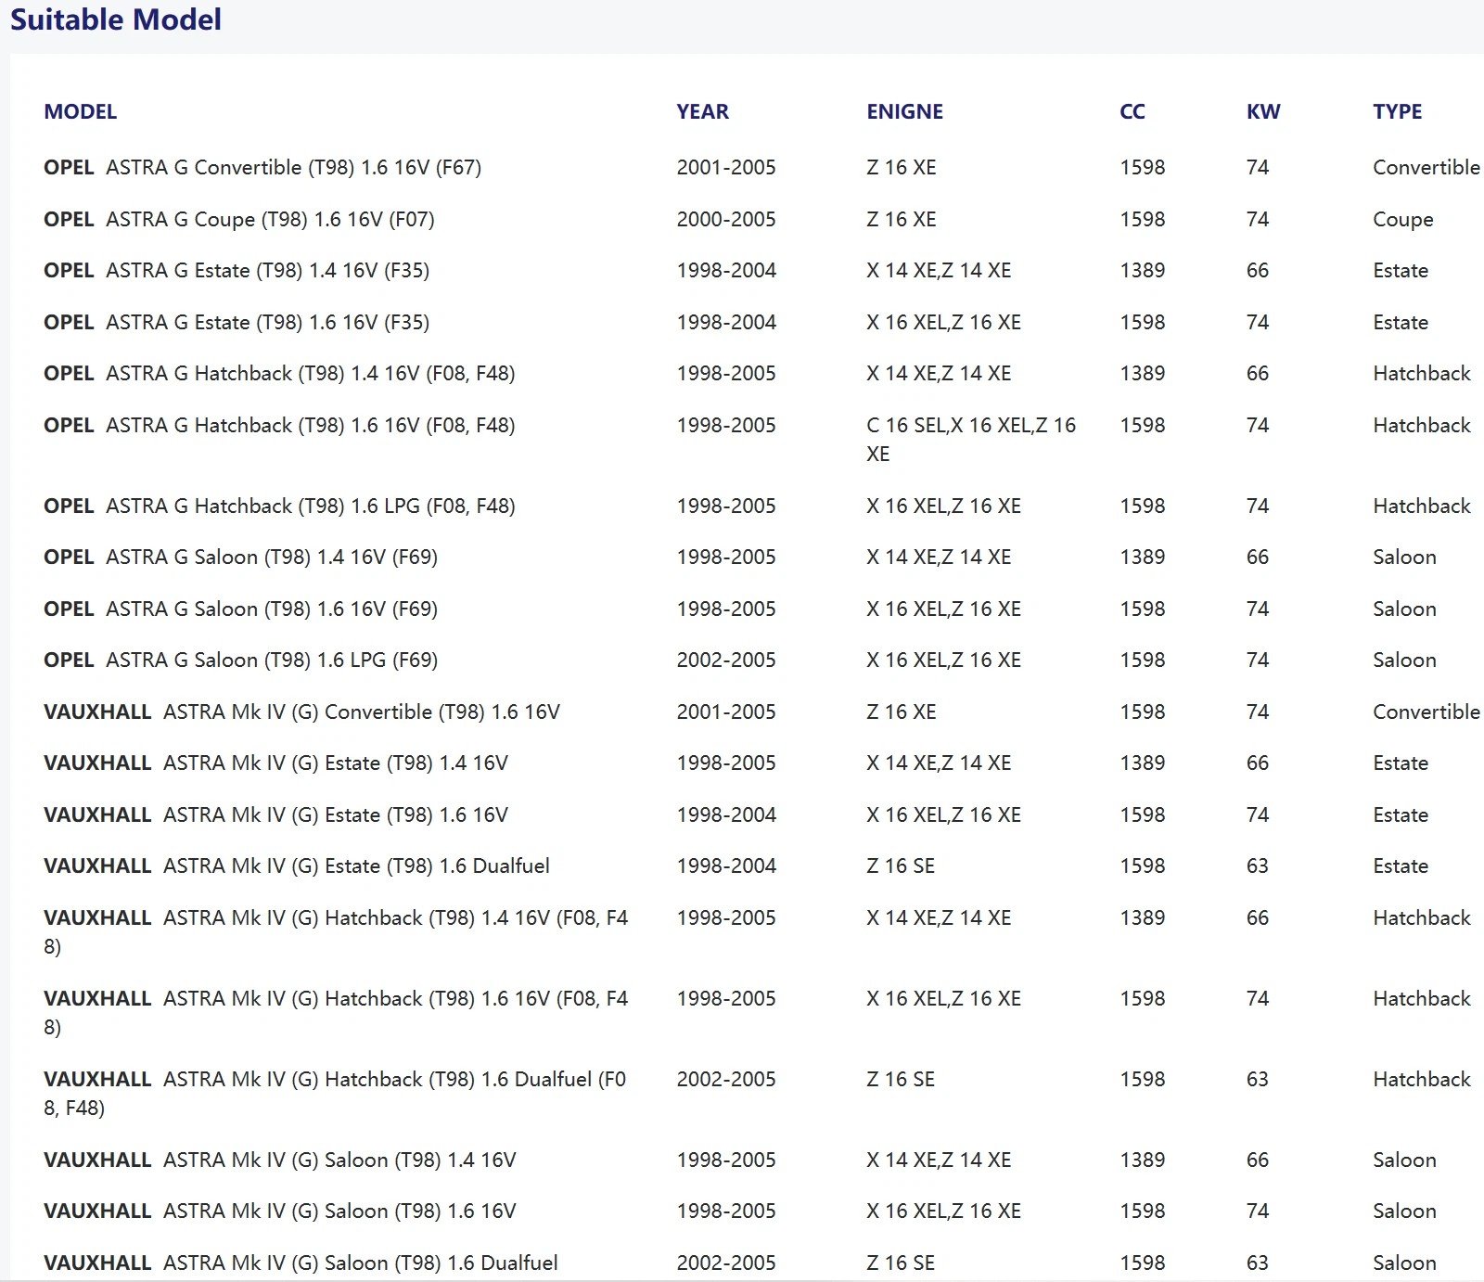Select 'OPEL ASTRA G Hatchback (T98) 1.6 16V' row
This screenshot has height=1282, width=1484.
279,426
